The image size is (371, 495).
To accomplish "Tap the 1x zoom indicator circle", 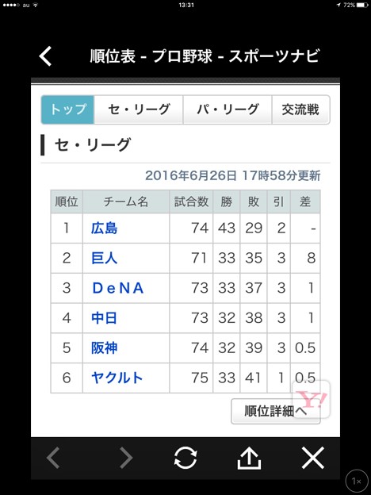I will click(x=357, y=481).
